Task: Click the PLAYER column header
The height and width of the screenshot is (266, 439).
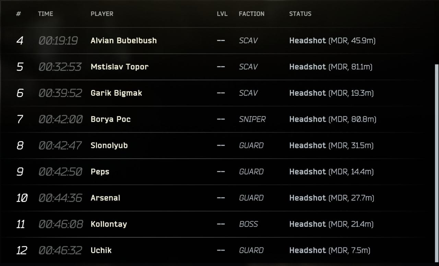Action: point(102,14)
